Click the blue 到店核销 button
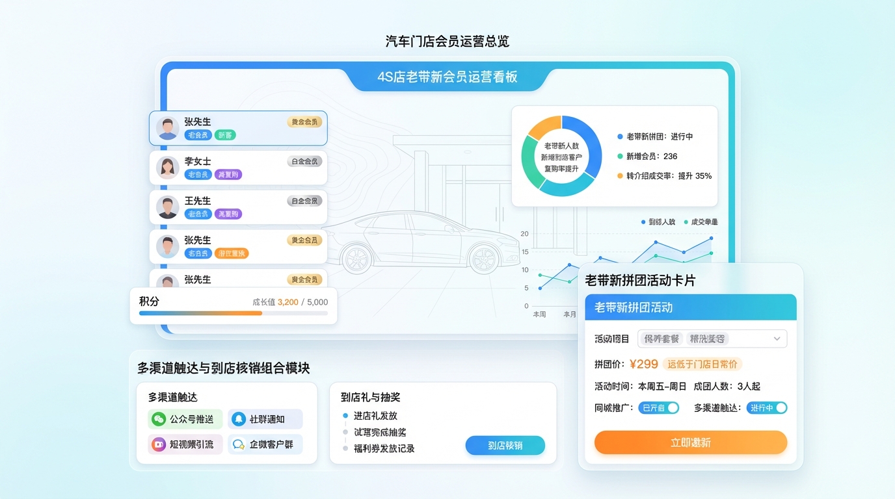Screen dimensions: 895x499 (x=505, y=446)
